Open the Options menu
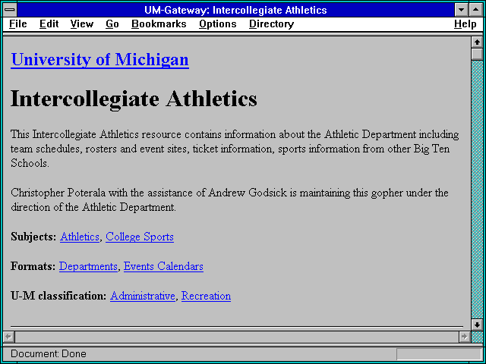486x364 pixels. pyautogui.click(x=218, y=24)
